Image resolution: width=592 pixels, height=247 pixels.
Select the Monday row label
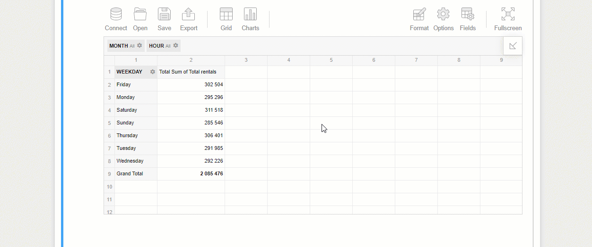coord(136,98)
